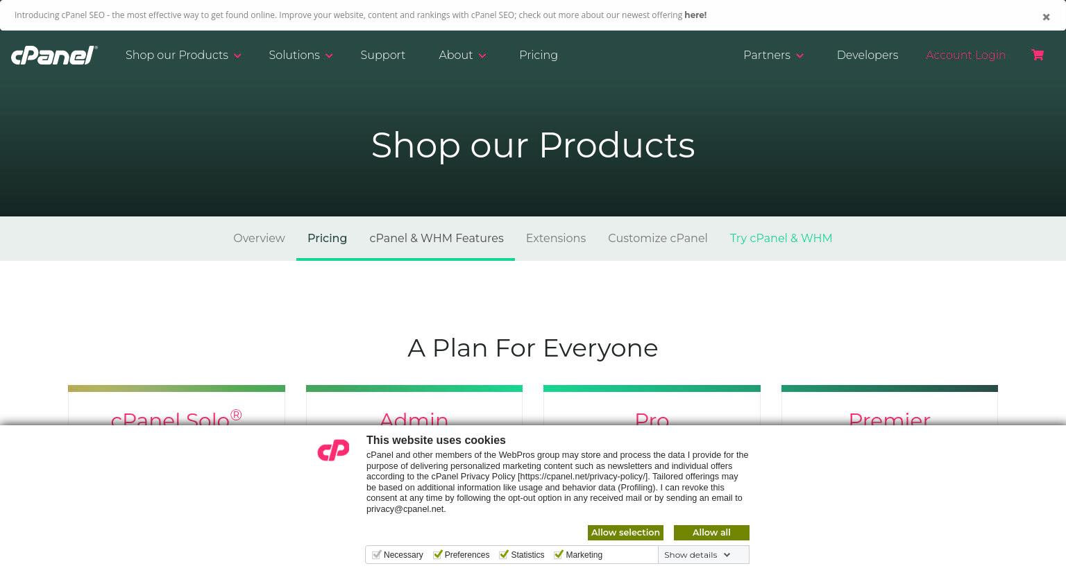1066x573 pixels.
Task: Click the Allow all cookies button
Action: pyautogui.click(x=711, y=533)
